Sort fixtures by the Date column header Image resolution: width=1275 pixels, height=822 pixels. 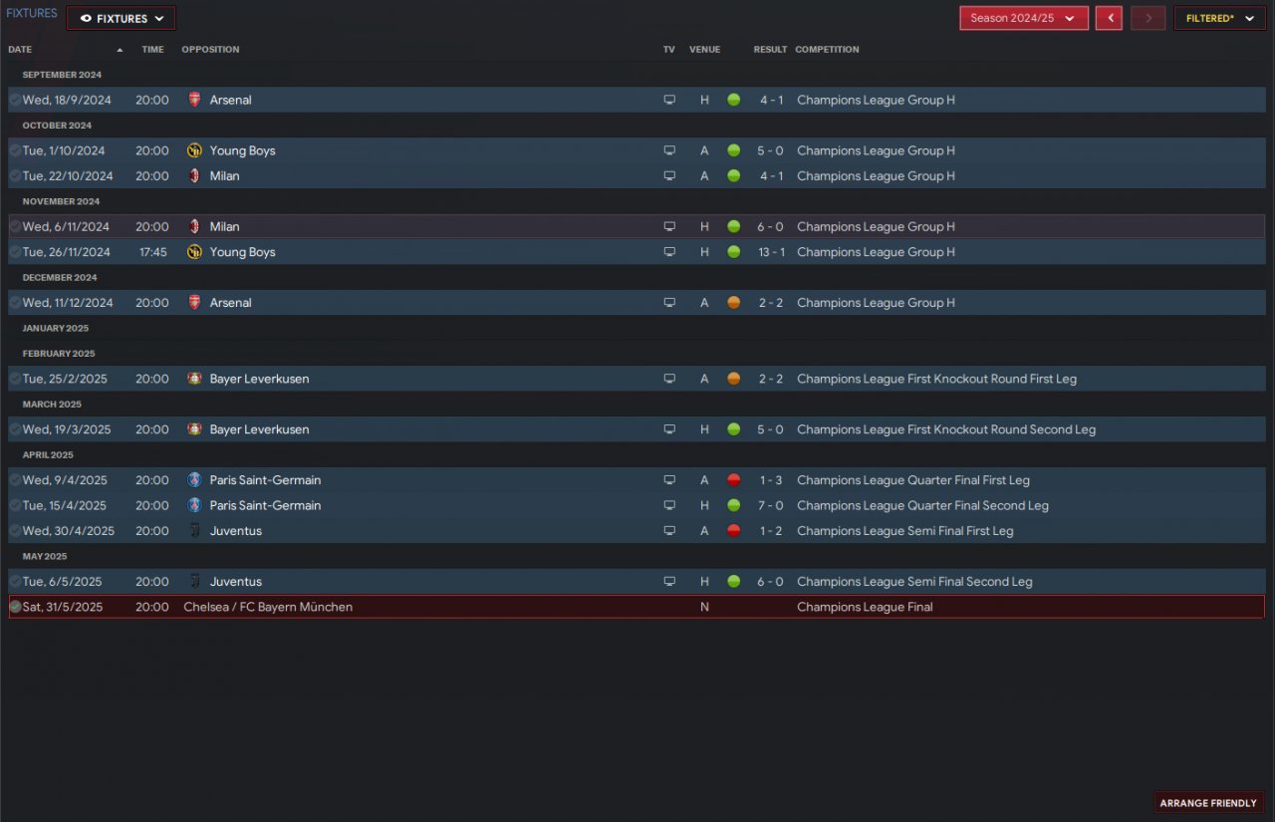(20, 50)
